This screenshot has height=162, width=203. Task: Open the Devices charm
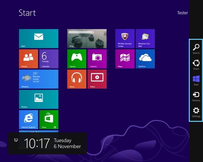coord(196,96)
